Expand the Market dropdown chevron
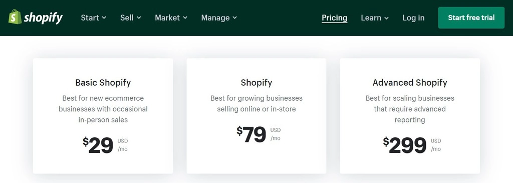This screenshot has width=513, height=183. click(185, 18)
